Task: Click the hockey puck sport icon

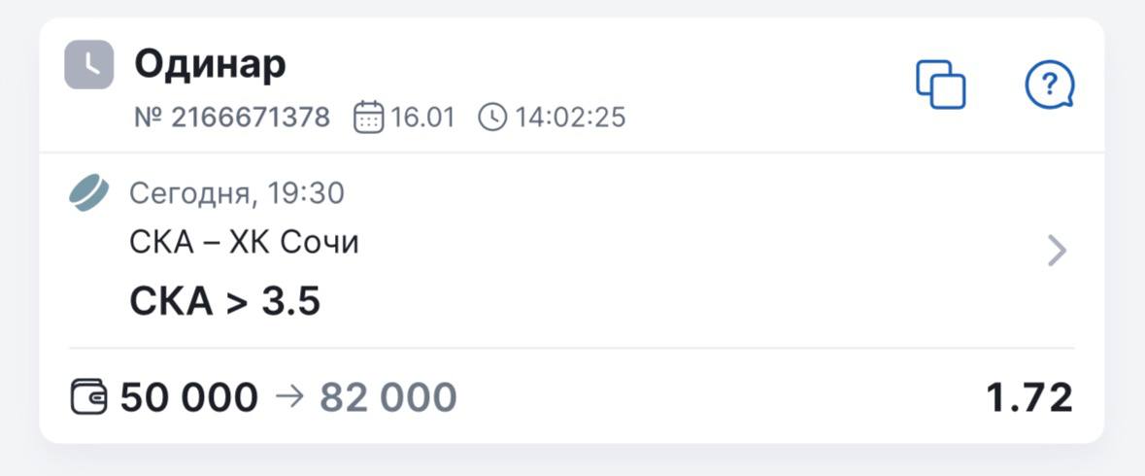Action: coord(88,193)
